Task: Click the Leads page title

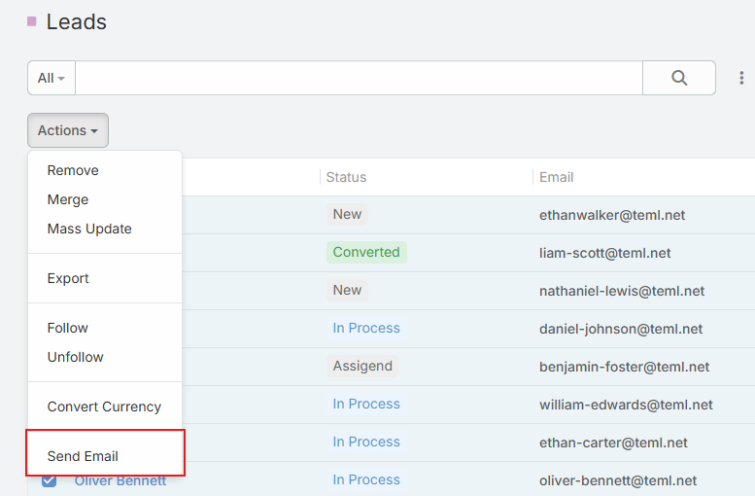Action: click(x=77, y=21)
